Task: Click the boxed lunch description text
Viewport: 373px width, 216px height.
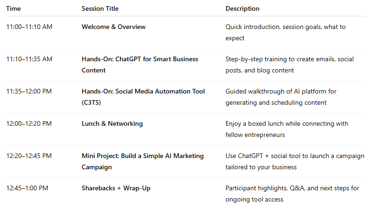Action: point(286,129)
